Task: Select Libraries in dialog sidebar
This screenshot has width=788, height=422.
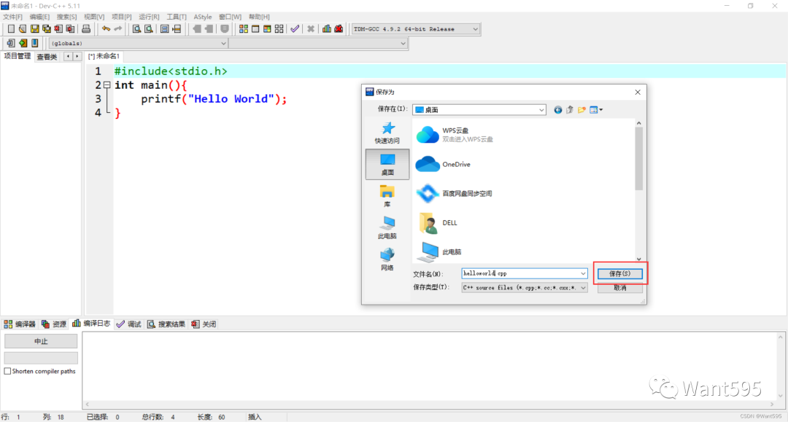Action: (x=387, y=196)
